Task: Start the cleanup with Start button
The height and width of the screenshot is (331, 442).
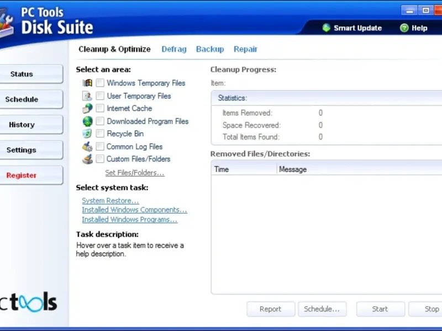Action: (380, 309)
